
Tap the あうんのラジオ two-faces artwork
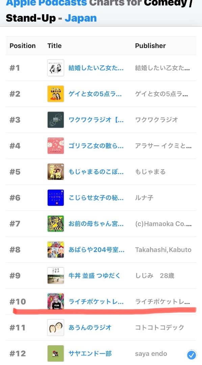(x=56, y=327)
